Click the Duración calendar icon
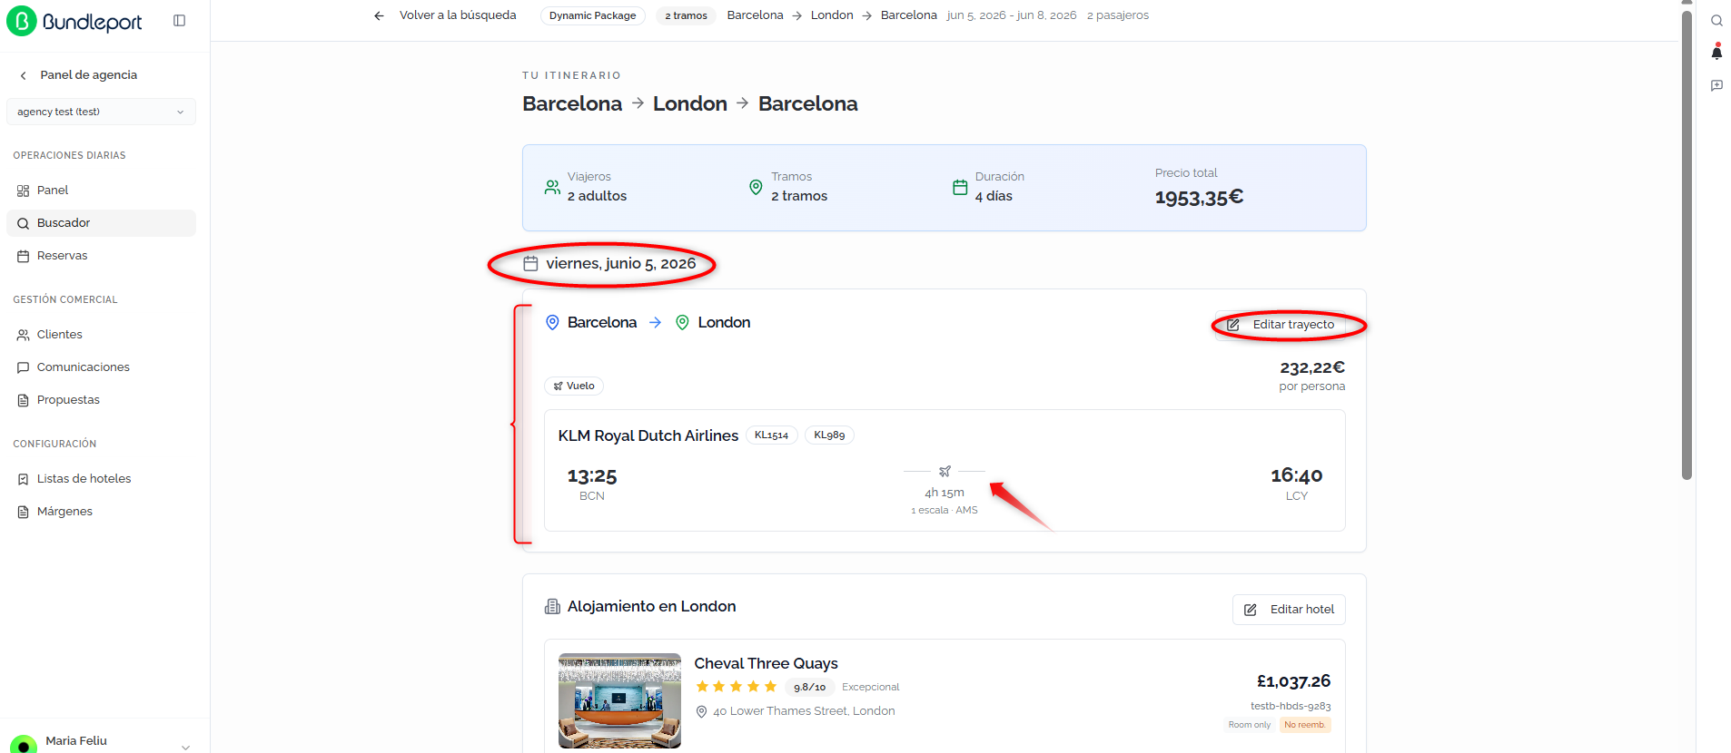The image size is (1731, 753). [960, 187]
